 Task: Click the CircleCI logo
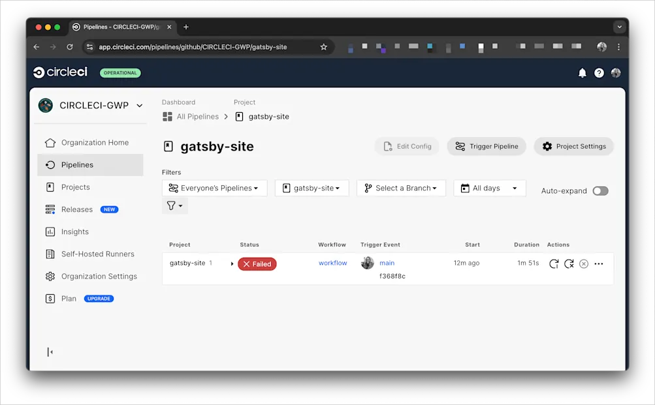(60, 72)
